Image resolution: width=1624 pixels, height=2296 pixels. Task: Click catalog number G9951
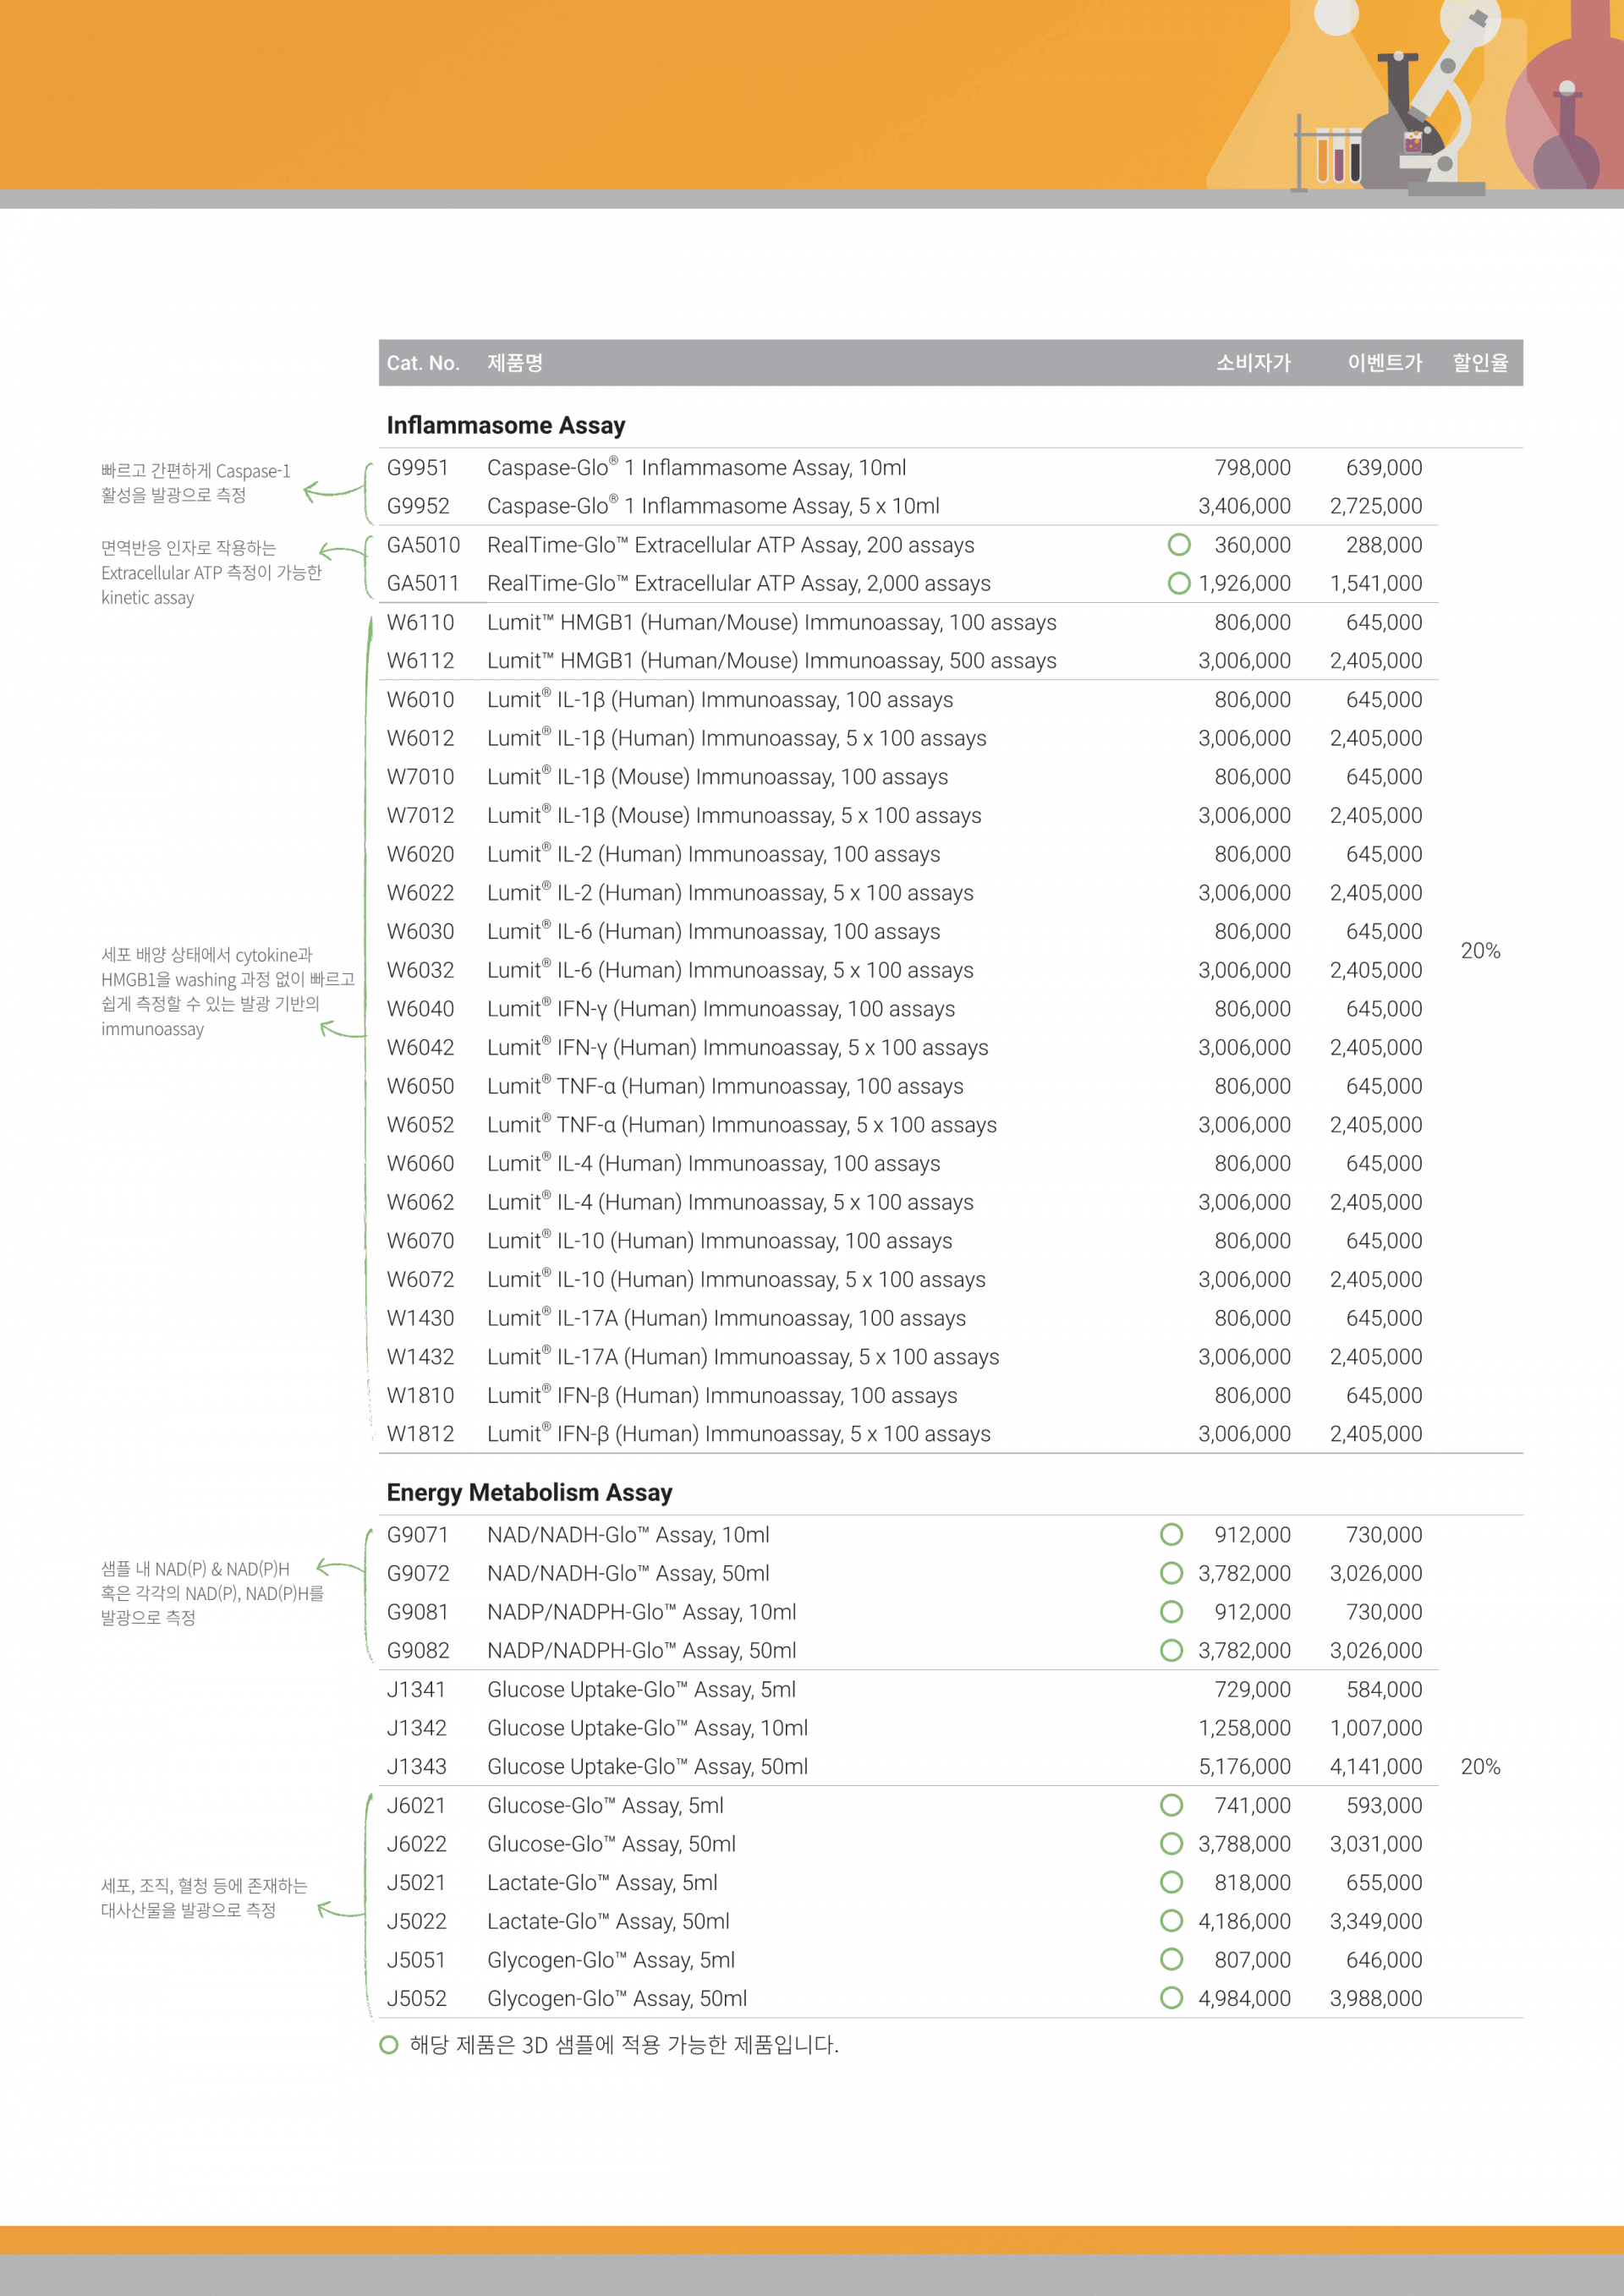418,468
